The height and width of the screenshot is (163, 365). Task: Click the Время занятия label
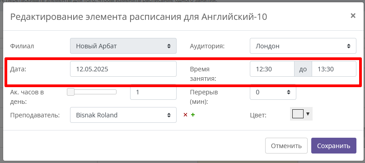pyautogui.click(x=203, y=74)
